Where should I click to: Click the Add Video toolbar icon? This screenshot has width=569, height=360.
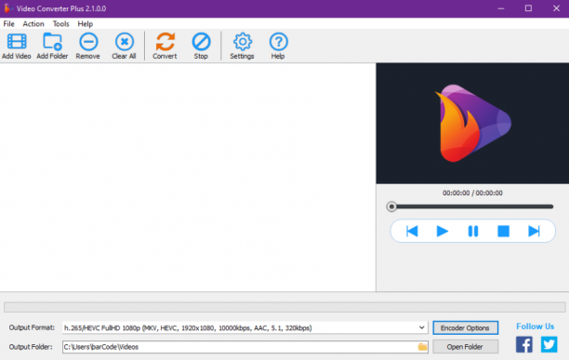point(17,41)
